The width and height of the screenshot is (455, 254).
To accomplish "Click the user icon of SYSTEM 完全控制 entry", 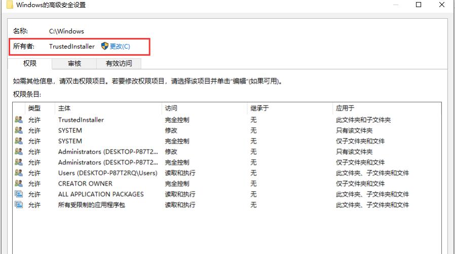I will (19, 141).
